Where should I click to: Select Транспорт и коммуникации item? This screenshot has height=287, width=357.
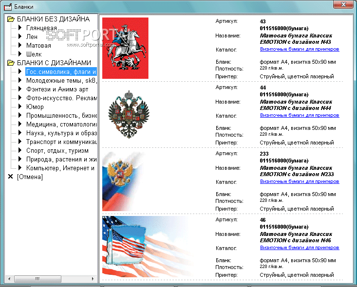[61, 142]
